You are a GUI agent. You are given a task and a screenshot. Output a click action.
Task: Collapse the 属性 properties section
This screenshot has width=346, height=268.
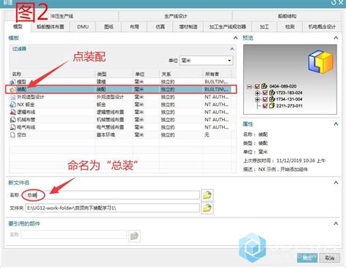click(336, 124)
